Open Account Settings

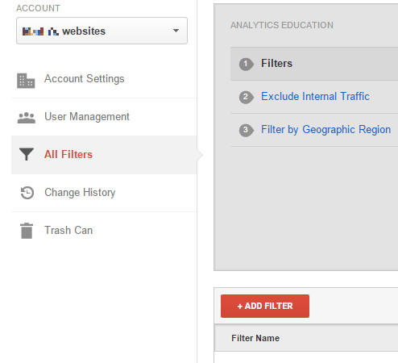[84, 79]
